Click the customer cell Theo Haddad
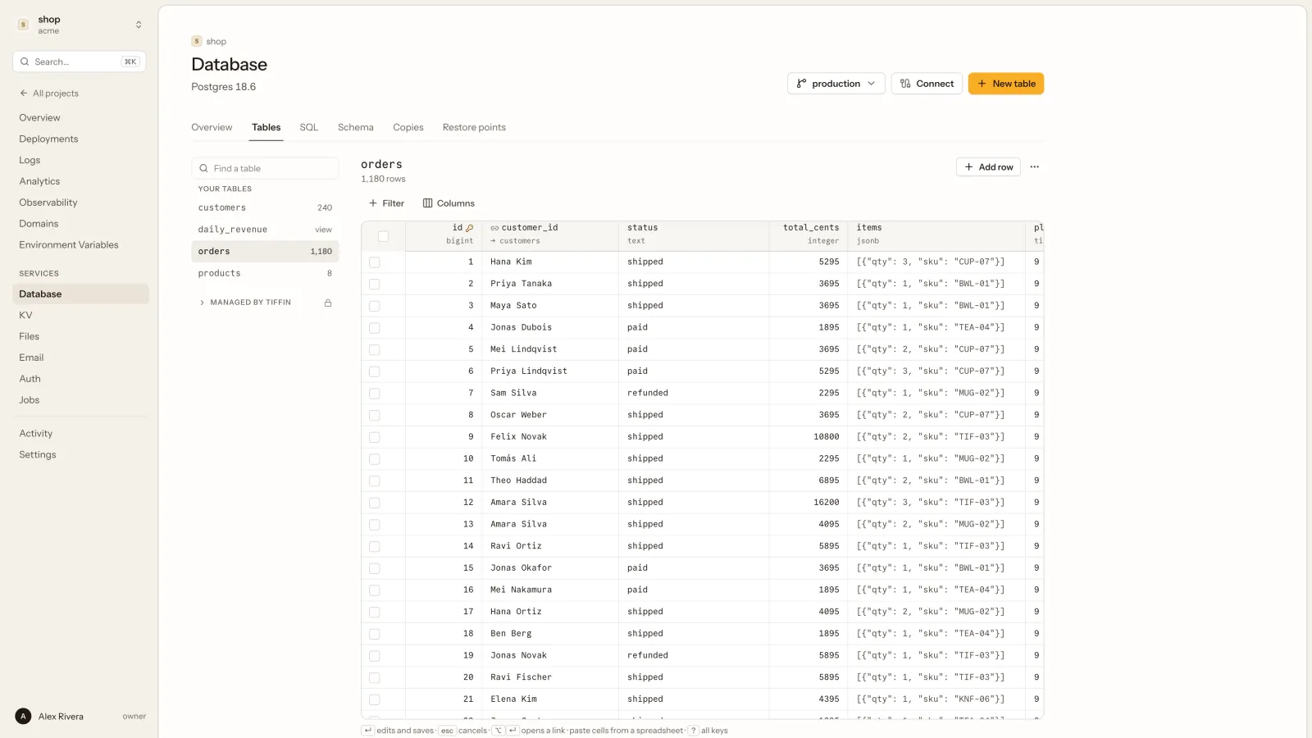The width and height of the screenshot is (1312, 738). point(550,481)
